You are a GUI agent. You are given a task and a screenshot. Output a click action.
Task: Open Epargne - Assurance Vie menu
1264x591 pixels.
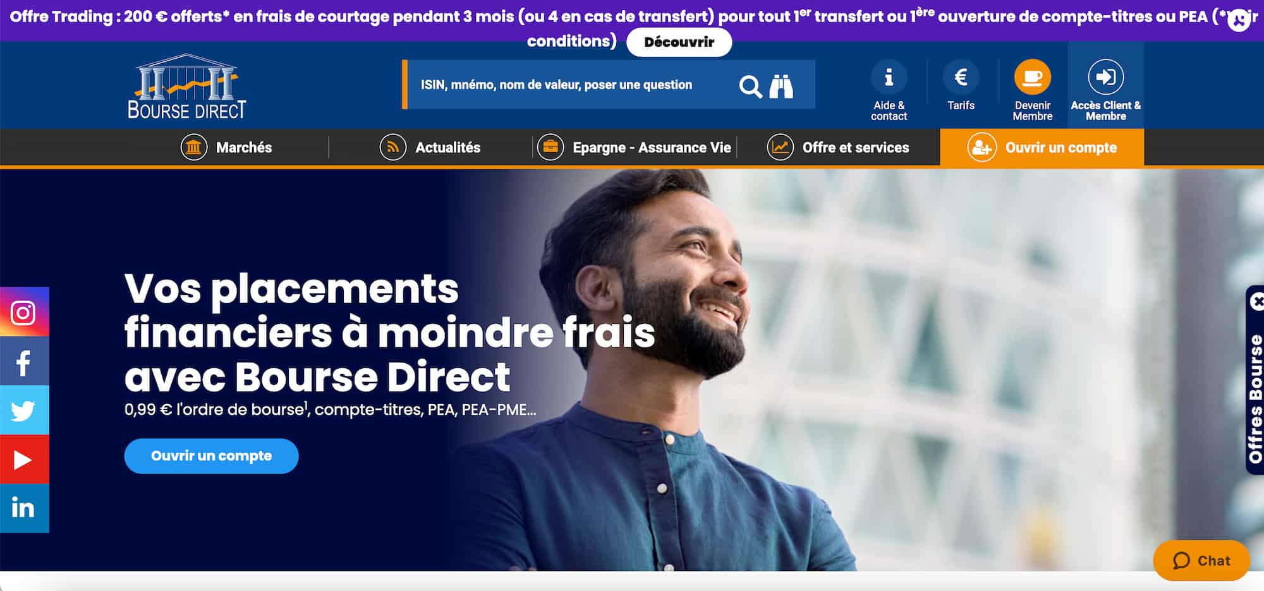point(634,148)
